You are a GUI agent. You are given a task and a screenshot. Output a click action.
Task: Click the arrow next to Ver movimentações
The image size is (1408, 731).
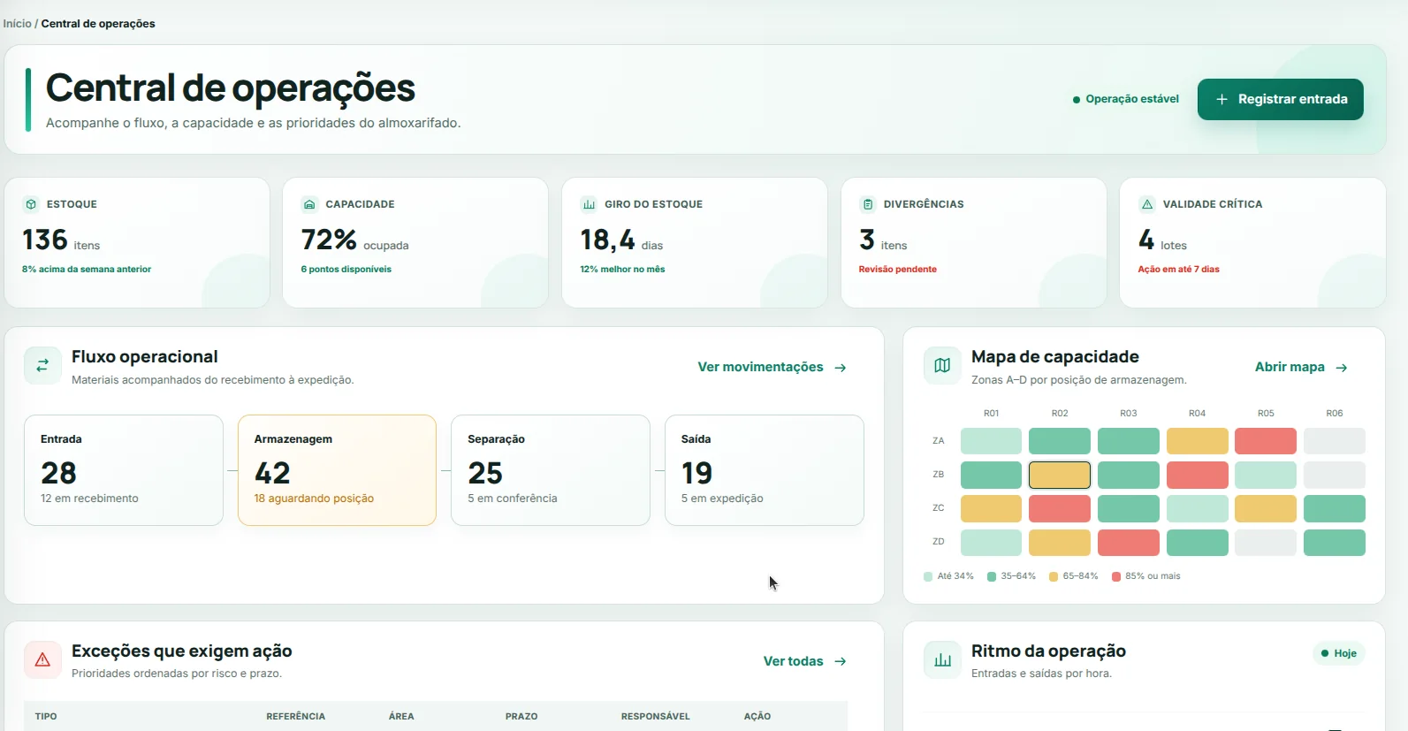pyautogui.click(x=841, y=368)
